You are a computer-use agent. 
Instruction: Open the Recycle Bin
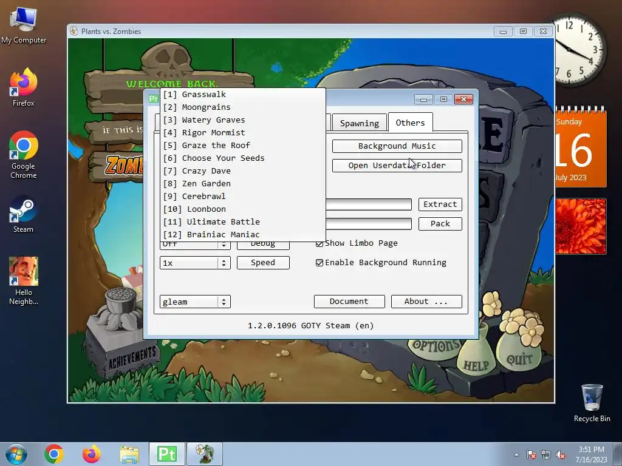(x=592, y=403)
